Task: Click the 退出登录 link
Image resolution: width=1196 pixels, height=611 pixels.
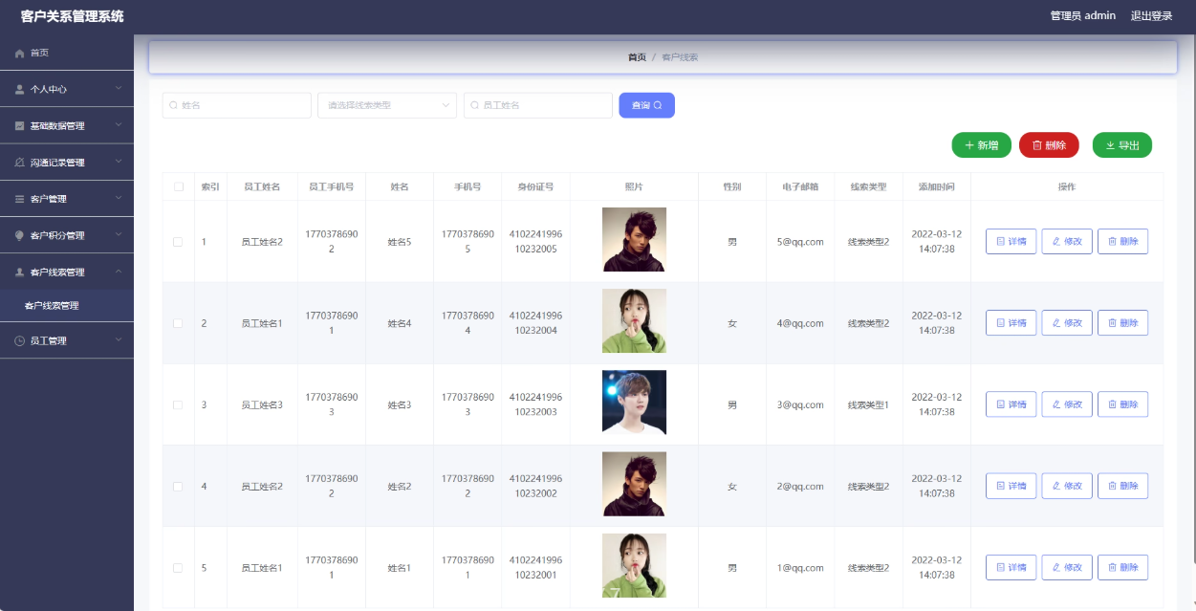Action: coord(1151,15)
